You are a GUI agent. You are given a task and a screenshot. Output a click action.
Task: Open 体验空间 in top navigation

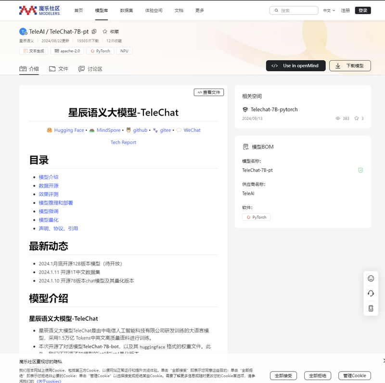coord(154,10)
